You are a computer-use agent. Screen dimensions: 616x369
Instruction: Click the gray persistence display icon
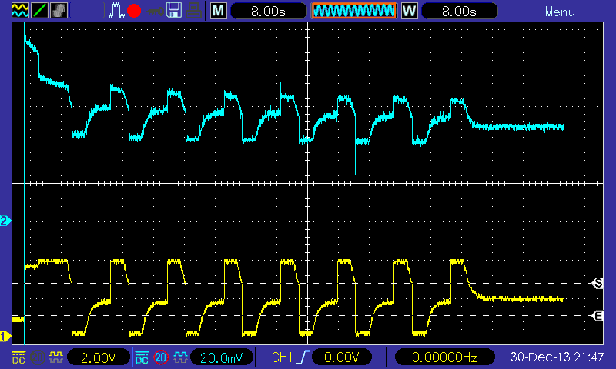tap(59, 11)
